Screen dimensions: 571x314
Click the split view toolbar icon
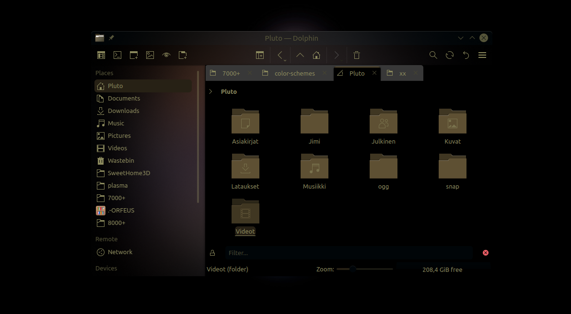point(259,55)
